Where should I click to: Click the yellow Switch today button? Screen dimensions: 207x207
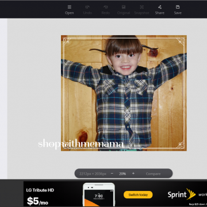(138, 195)
